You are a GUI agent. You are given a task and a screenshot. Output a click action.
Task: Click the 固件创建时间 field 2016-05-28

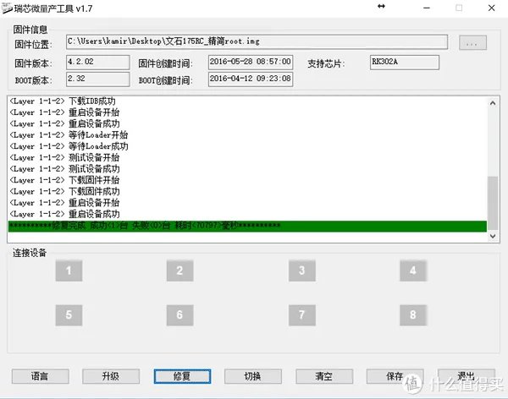(251, 62)
